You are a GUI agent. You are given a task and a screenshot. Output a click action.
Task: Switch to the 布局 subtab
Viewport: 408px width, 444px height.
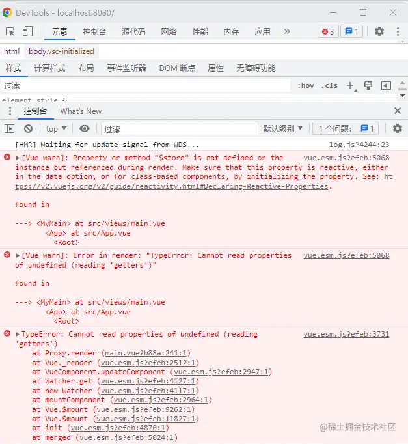(x=86, y=68)
